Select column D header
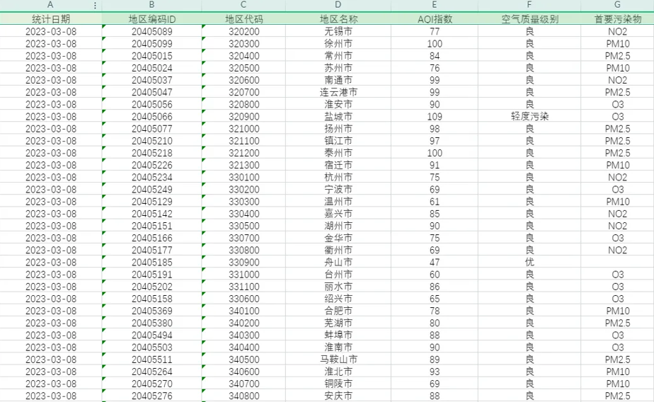This screenshot has width=654, height=402. point(338,6)
